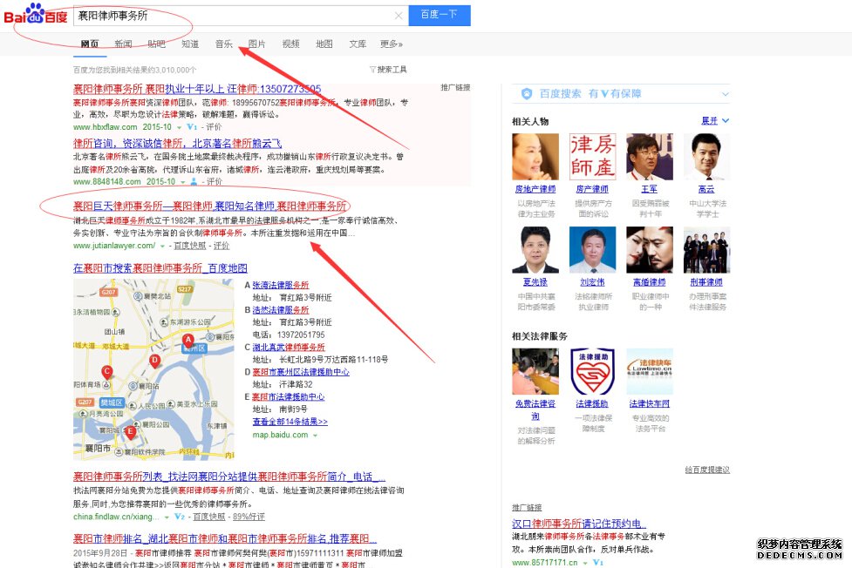
Task: Open the 夏先禄 person link
Action: 535,282
